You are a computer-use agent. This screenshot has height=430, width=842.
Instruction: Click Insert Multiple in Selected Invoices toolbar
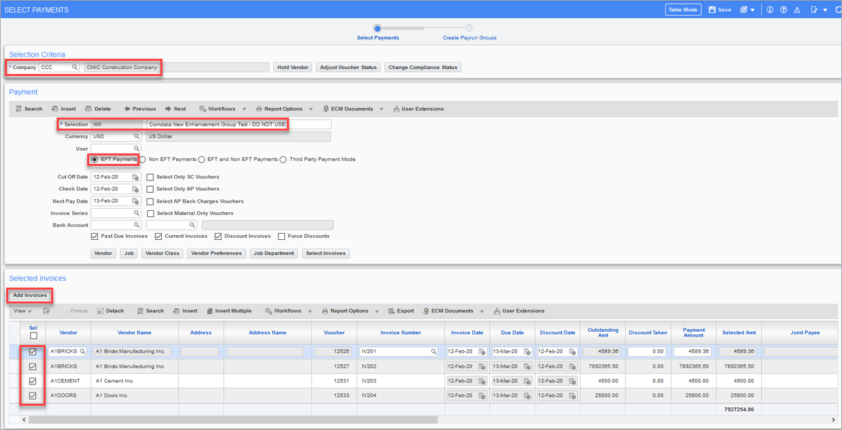point(228,311)
